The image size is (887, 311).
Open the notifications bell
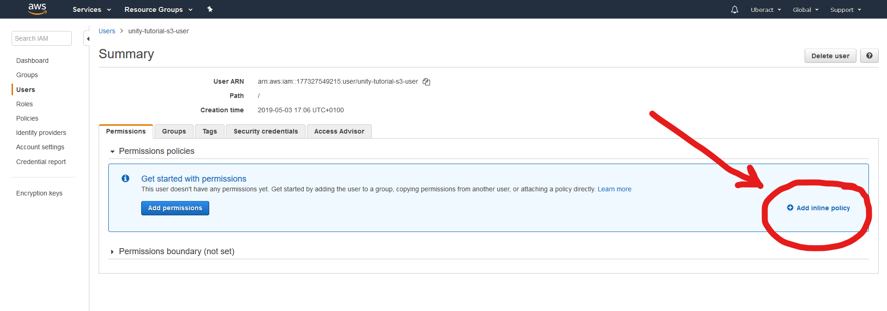pyautogui.click(x=735, y=10)
